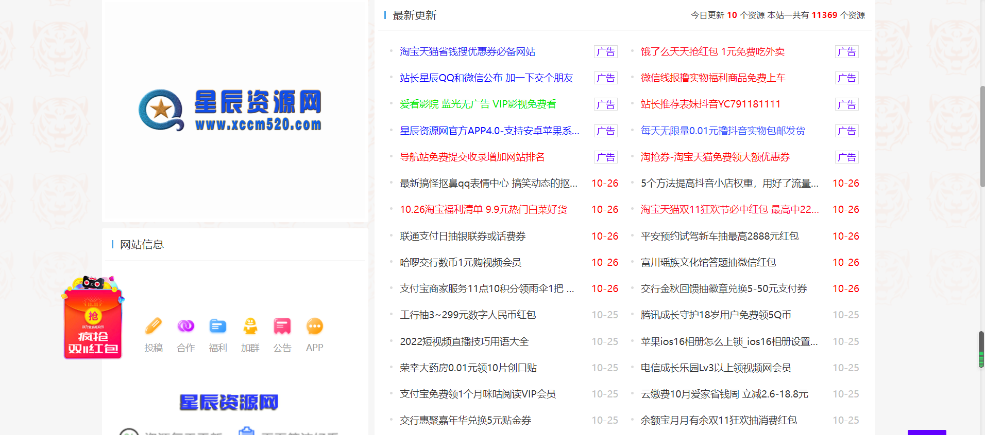Open post 联通支付日抽银联券或话费券
The width and height of the screenshot is (985, 435).
coord(463,236)
